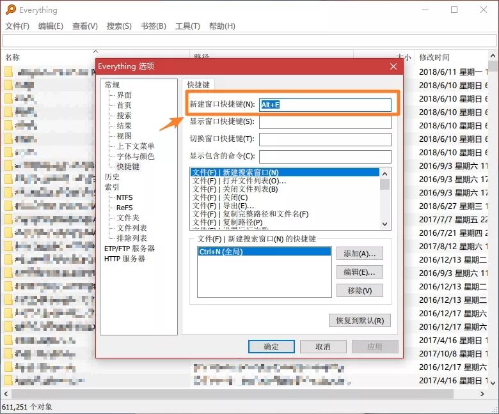
Task: Click horizontal scrollbar left arrow
Action: click(x=6, y=394)
